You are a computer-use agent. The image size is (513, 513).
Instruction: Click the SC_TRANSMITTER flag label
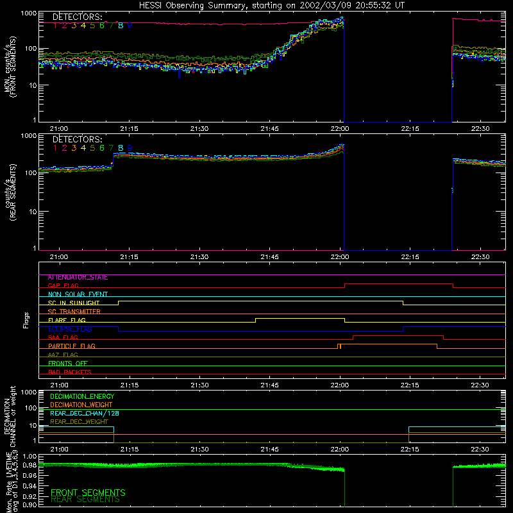[74, 312]
